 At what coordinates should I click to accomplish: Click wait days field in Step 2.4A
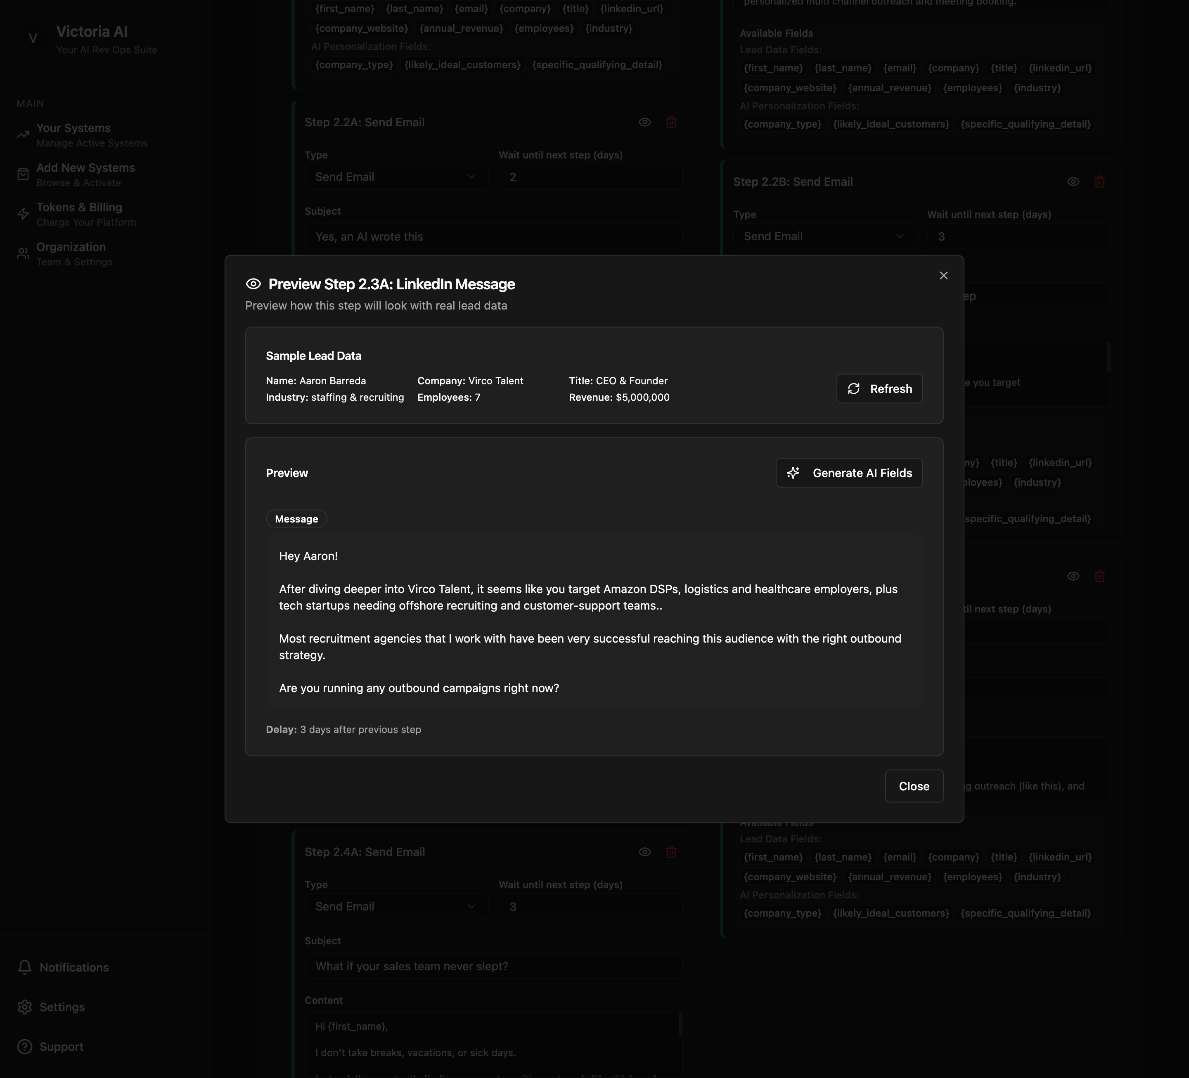590,906
